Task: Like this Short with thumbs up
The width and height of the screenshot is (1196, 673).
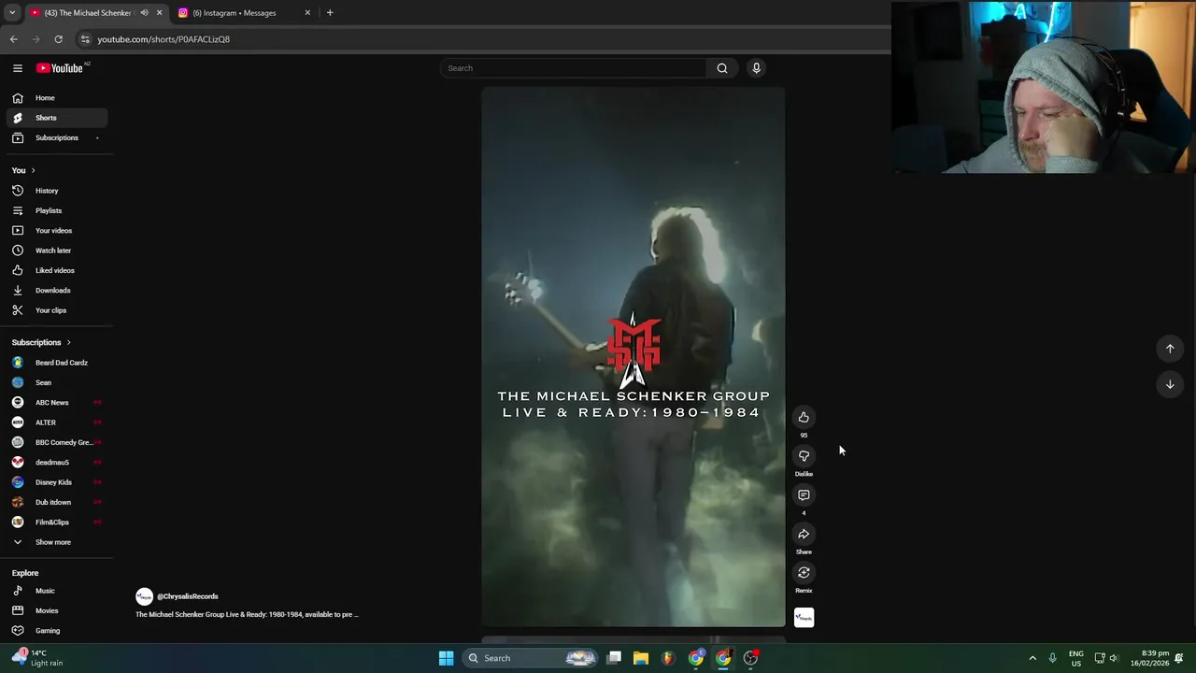Action: [x=804, y=417]
